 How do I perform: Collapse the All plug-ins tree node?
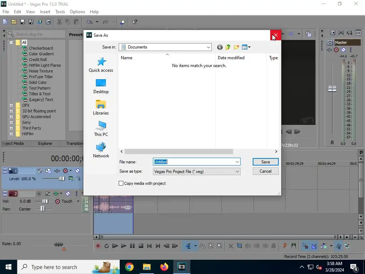click(x=11, y=43)
